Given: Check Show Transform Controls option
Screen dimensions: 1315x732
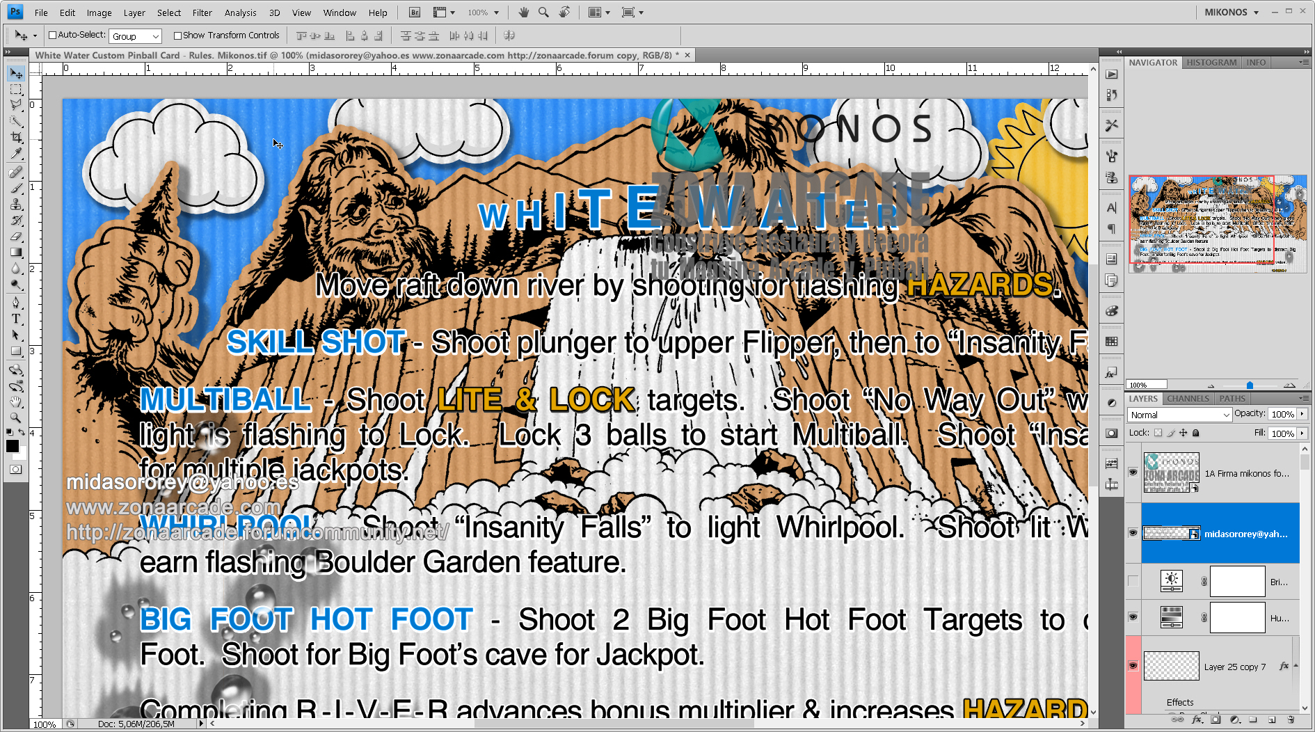Looking at the screenshot, I should 177,35.
